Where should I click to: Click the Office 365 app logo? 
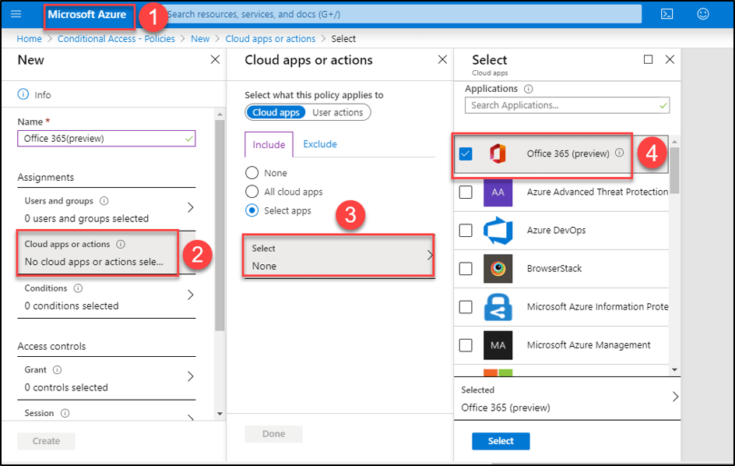pyautogui.click(x=498, y=154)
